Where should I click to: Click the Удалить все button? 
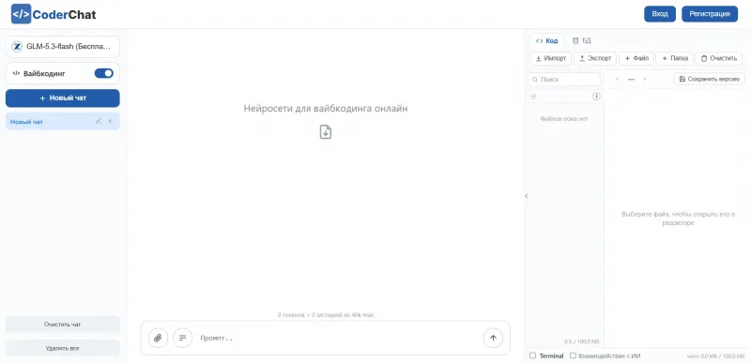coord(63,348)
